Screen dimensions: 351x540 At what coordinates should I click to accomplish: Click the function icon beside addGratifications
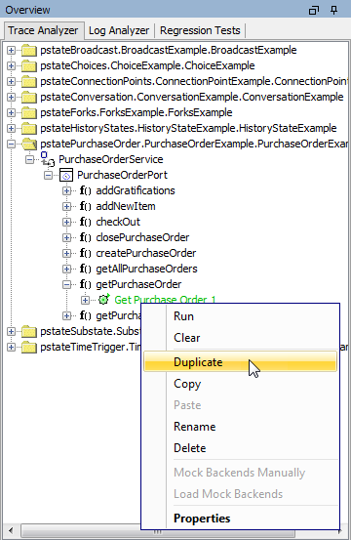tap(85, 190)
